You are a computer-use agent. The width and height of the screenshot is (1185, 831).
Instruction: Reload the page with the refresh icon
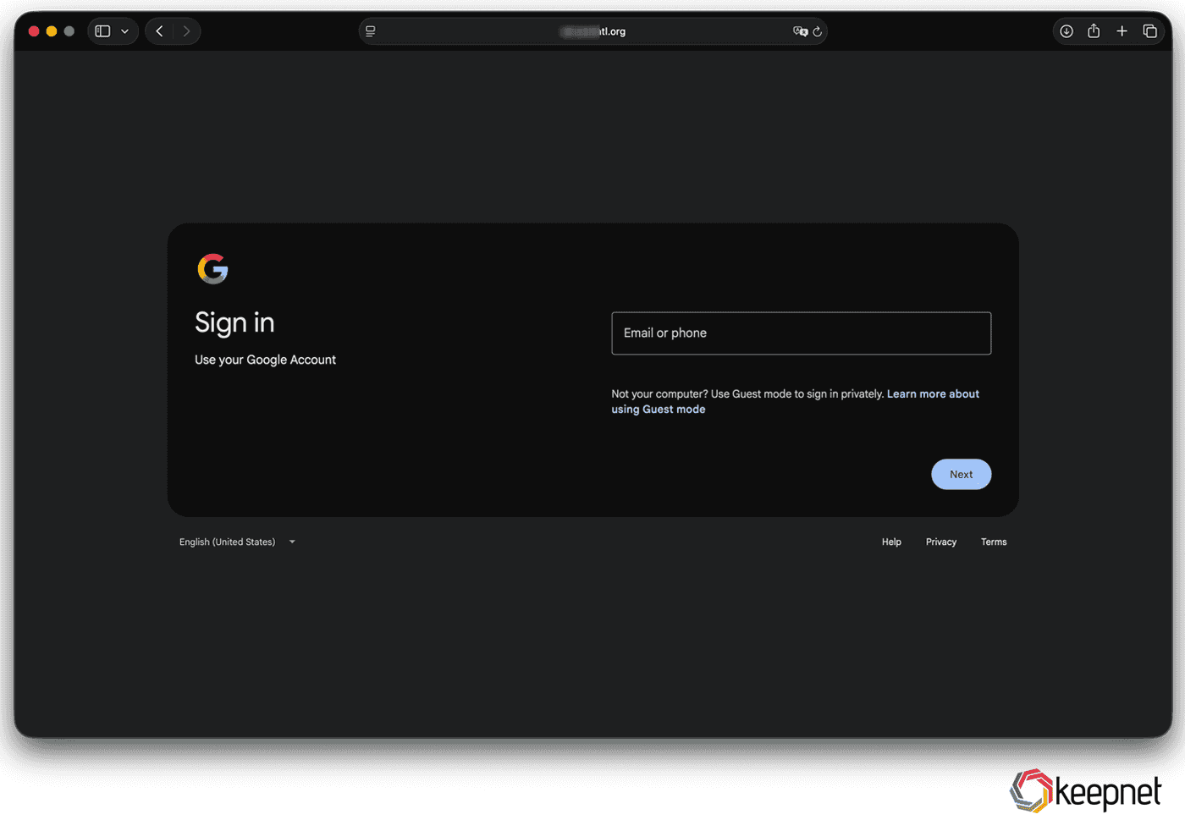pos(818,31)
